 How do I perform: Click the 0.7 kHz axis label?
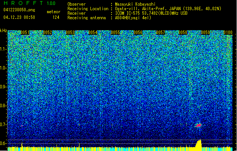coord(3,125)
